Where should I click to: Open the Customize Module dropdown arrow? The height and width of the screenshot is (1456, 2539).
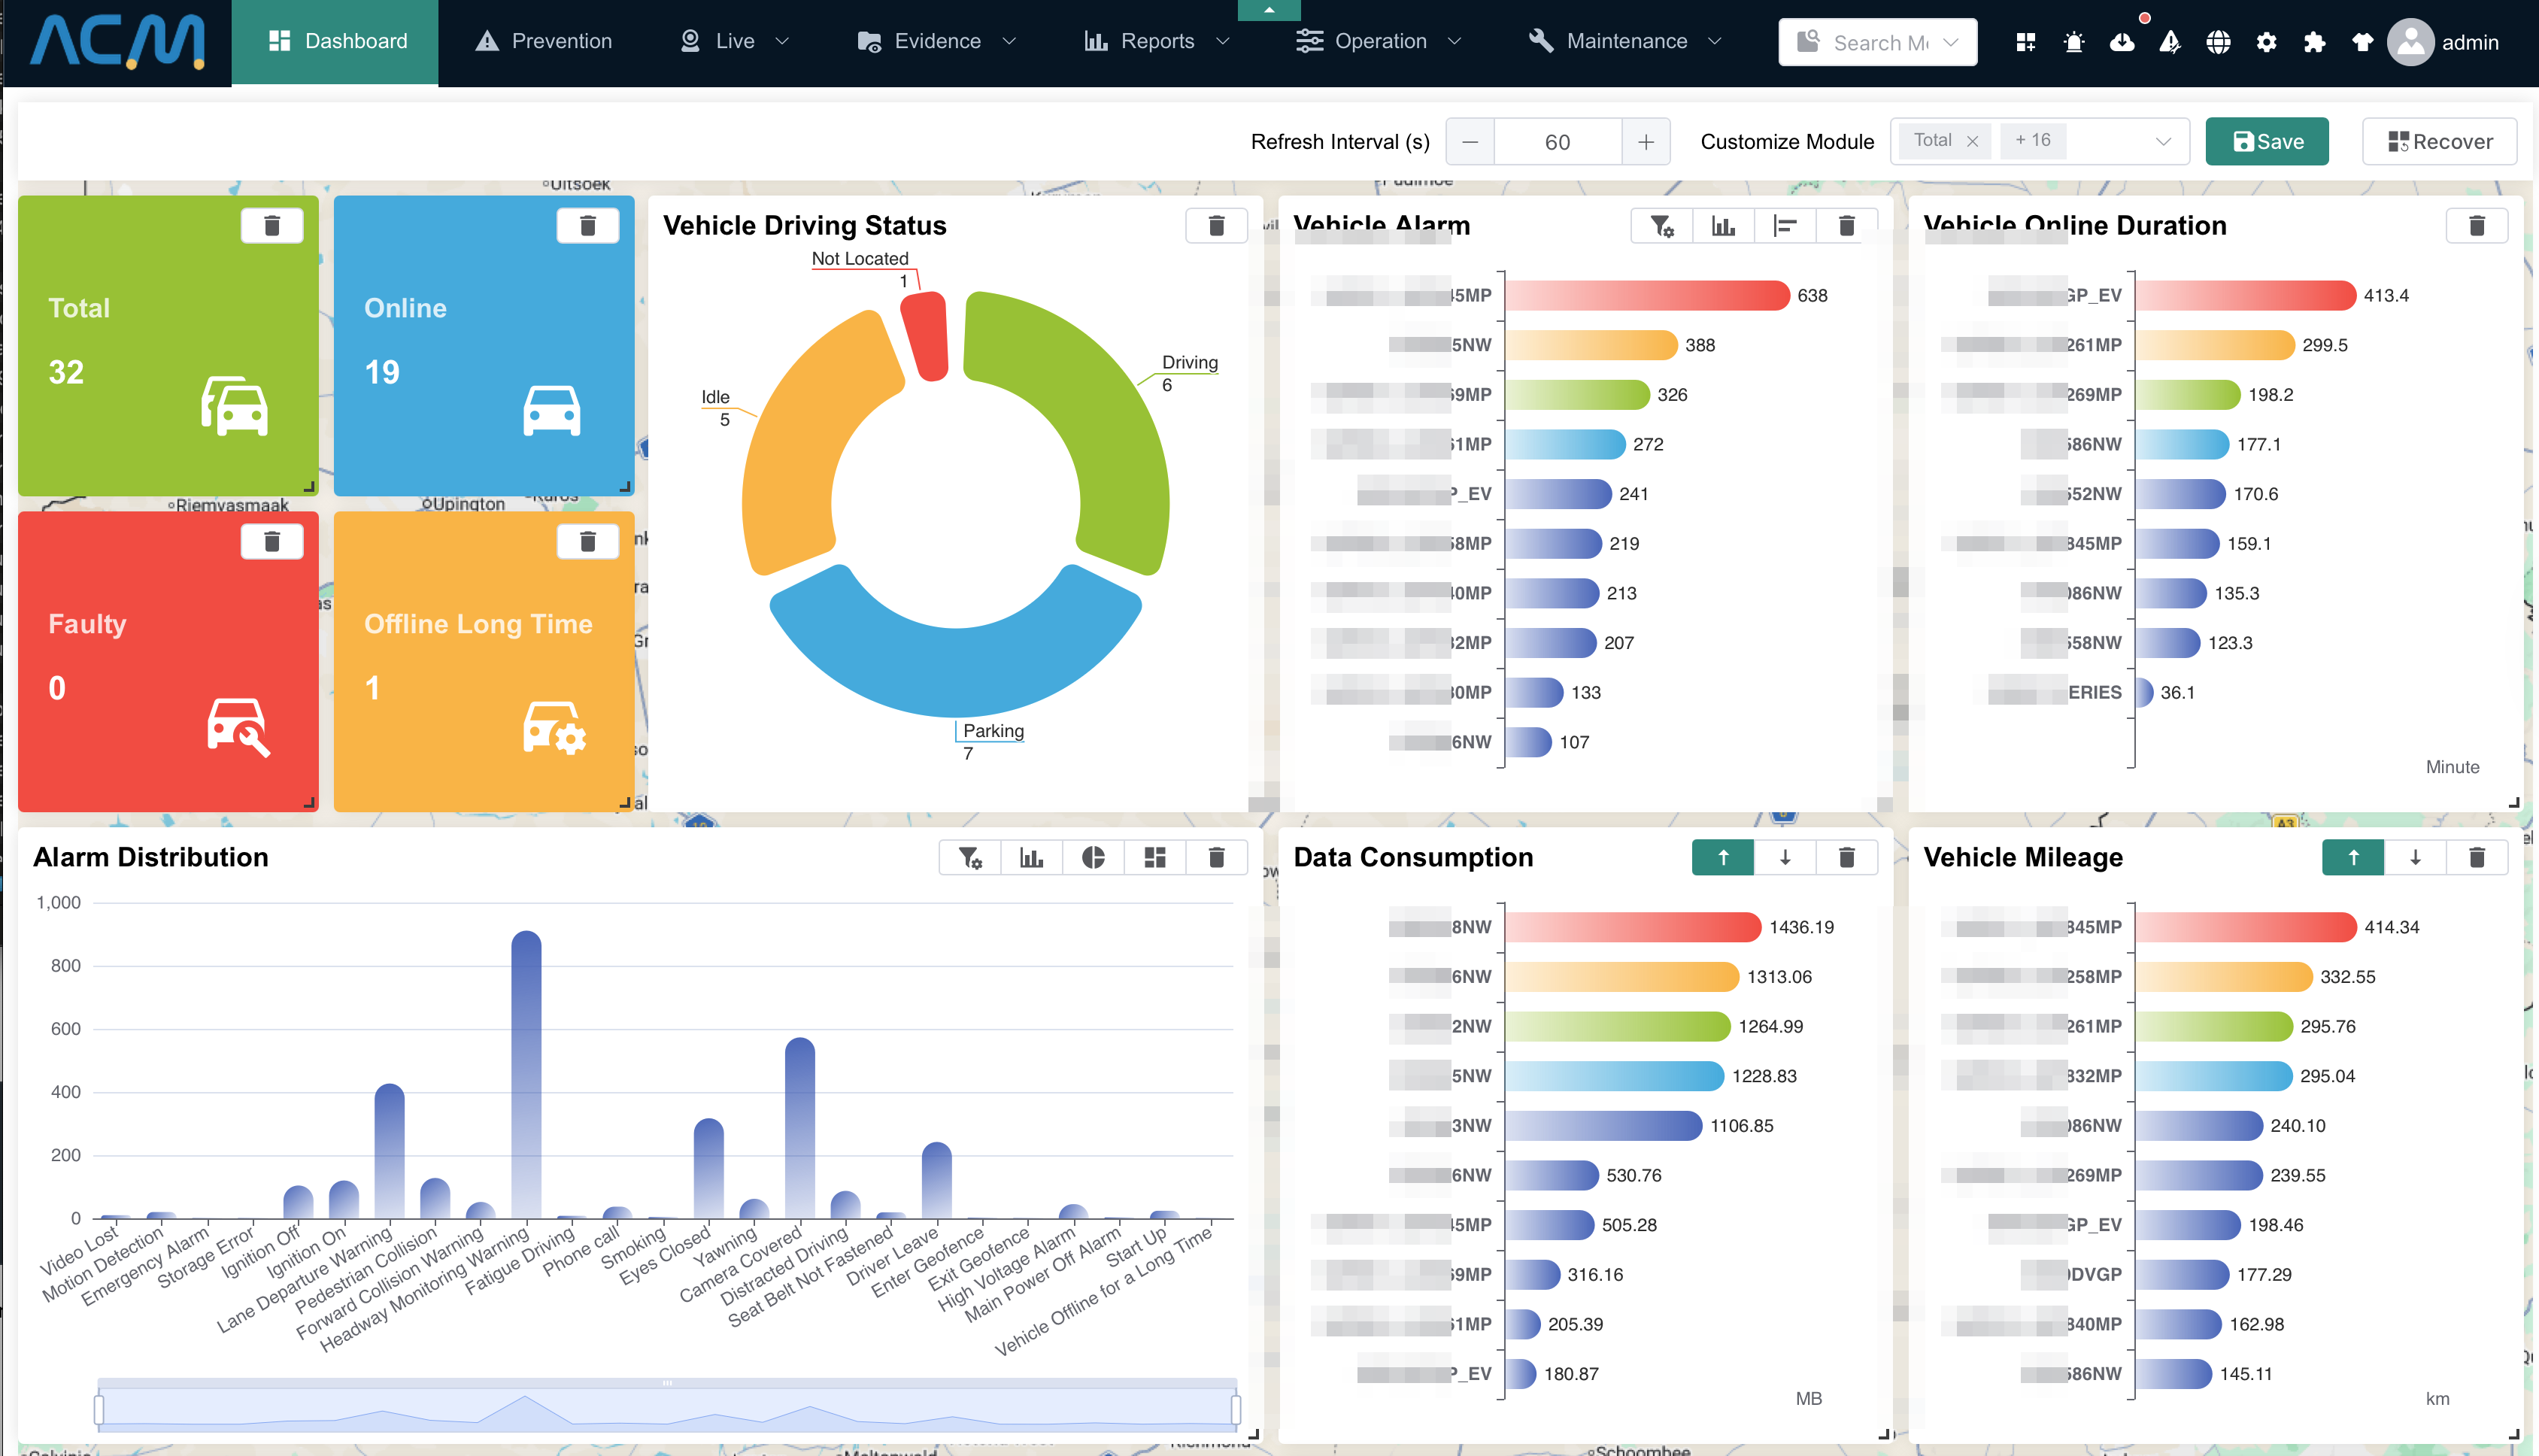[x=2162, y=141]
